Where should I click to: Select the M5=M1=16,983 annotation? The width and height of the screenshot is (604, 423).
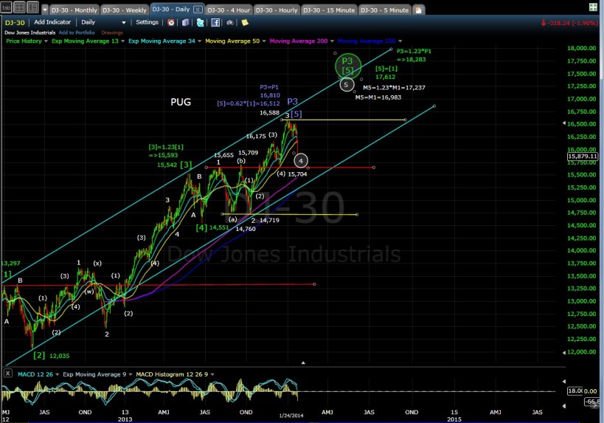click(x=378, y=97)
